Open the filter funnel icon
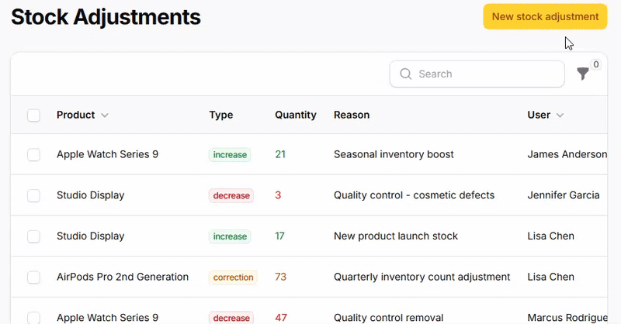 click(x=583, y=74)
